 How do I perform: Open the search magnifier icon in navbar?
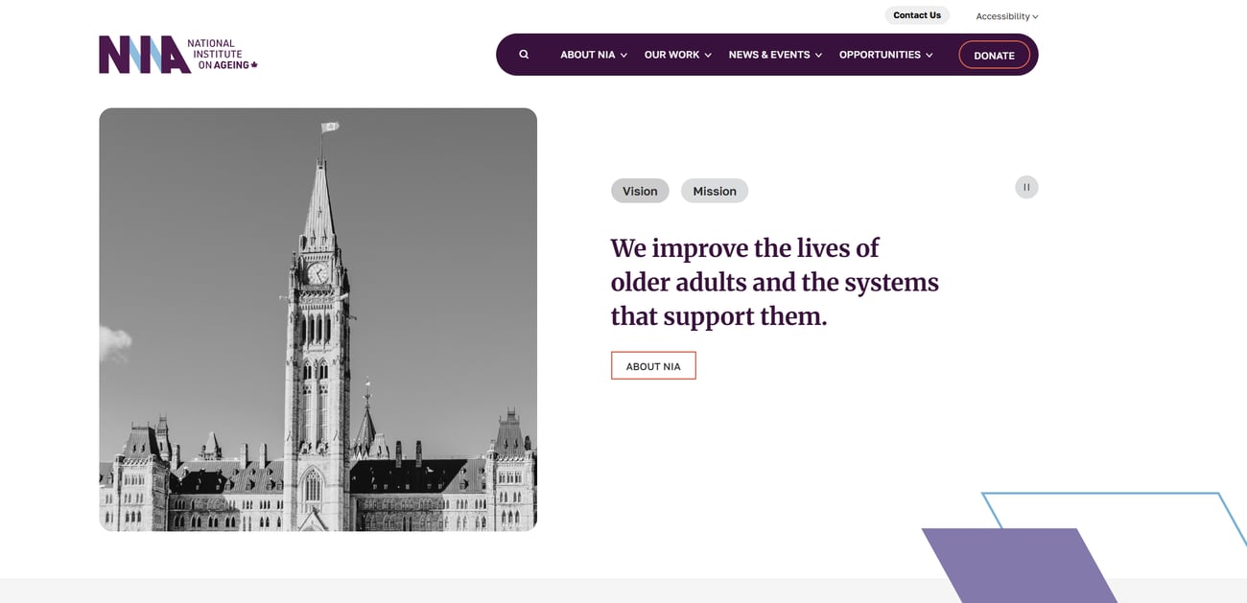[x=524, y=55]
